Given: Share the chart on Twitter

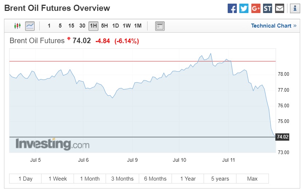Looking at the screenshot, I should click(244, 8).
